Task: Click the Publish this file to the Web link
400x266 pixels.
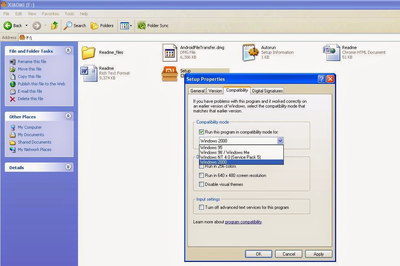Action: point(41,84)
